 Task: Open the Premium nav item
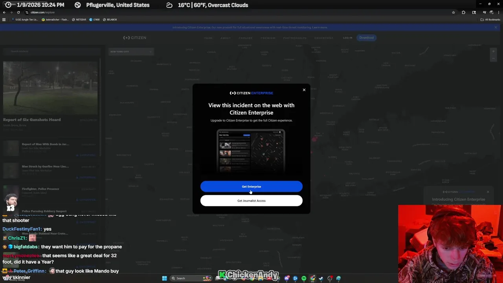(x=268, y=38)
